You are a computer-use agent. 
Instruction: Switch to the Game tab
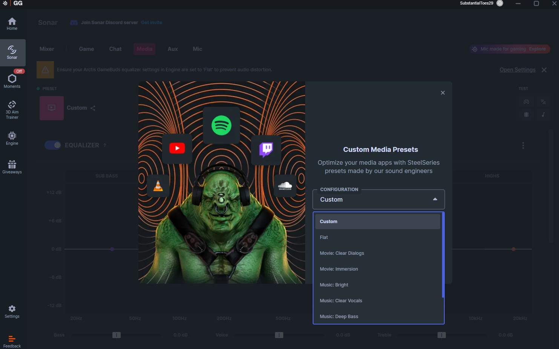(x=86, y=49)
